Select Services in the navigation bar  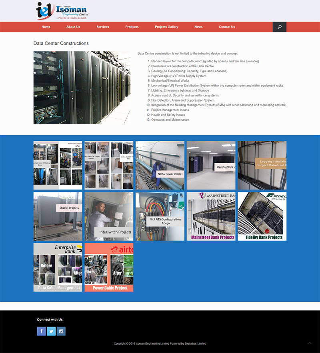click(103, 27)
